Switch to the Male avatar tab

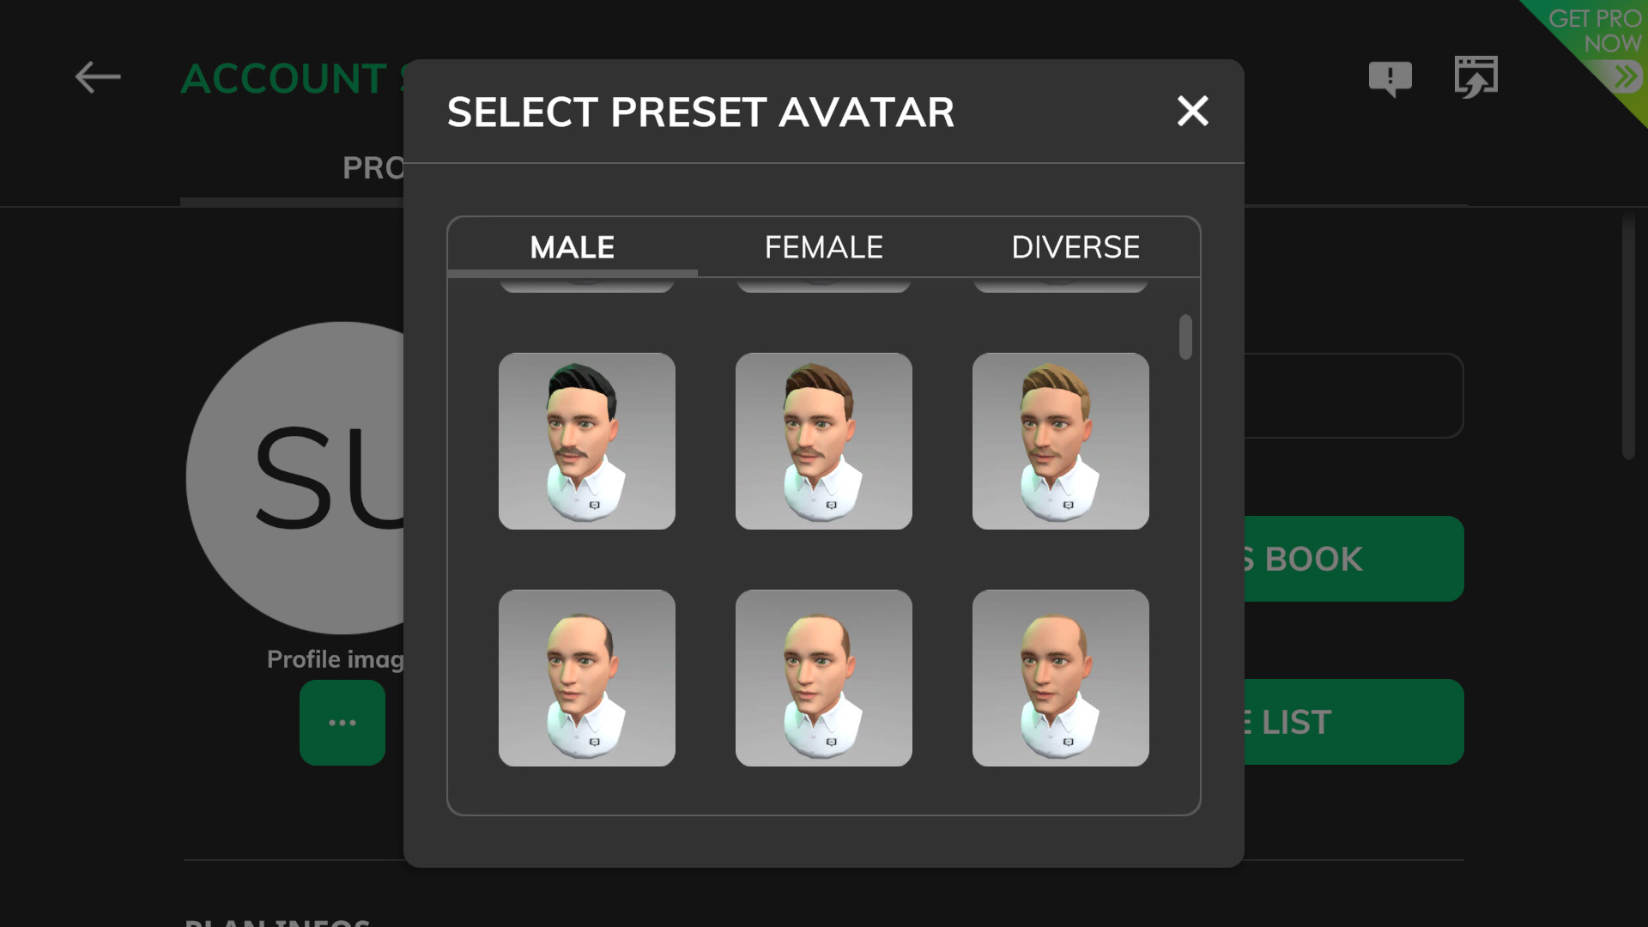pyautogui.click(x=573, y=247)
